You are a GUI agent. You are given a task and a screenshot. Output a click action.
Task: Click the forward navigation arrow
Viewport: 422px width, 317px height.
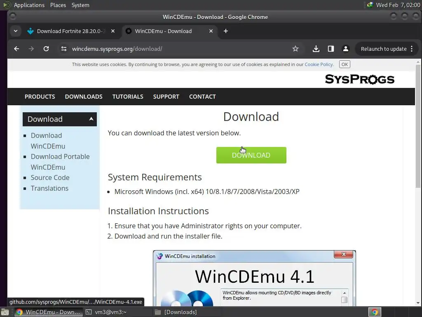[31, 49]
